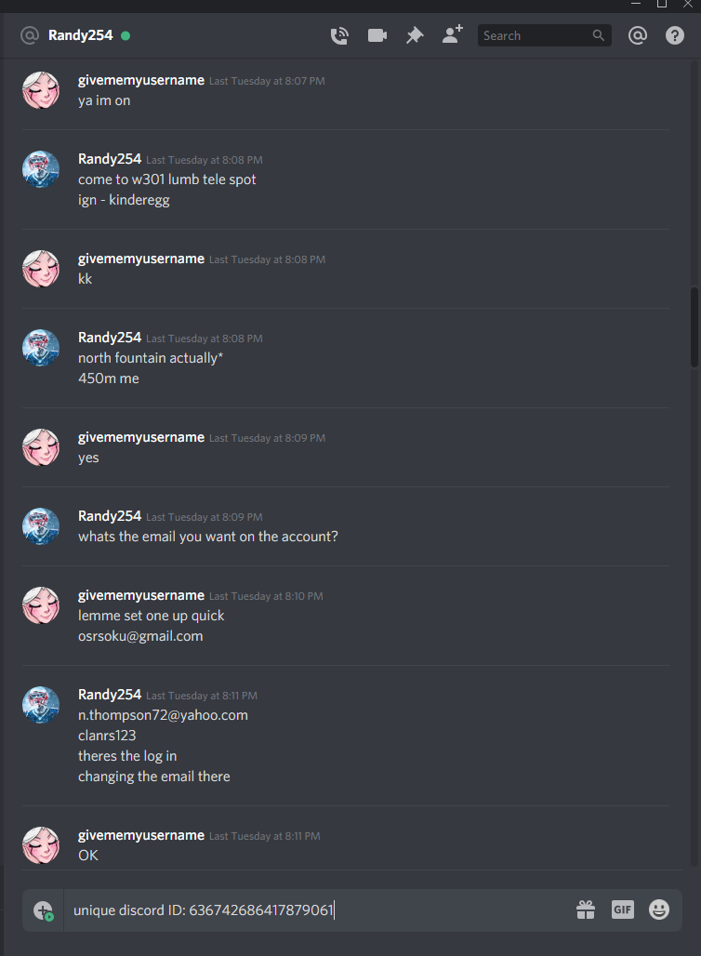The width and height of the screenshot is (701, 956).
Task: Click givememyusername's name above the 'OK' message
Action: [140, 835]
